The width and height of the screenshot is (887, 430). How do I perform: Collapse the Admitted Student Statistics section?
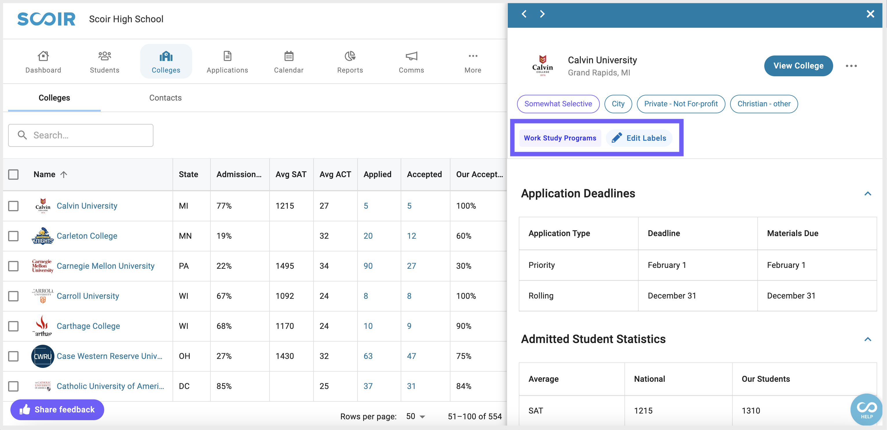(868, 339)
